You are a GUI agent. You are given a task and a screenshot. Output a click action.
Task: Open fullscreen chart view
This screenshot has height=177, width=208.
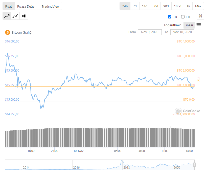[x=200, y=16]
